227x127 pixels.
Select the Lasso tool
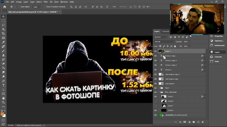(x=3, y=25)
